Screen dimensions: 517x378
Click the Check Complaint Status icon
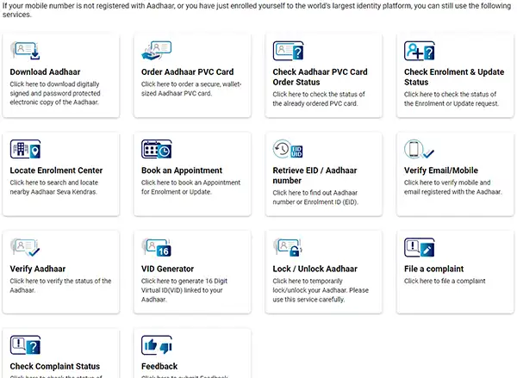(25, 345)
